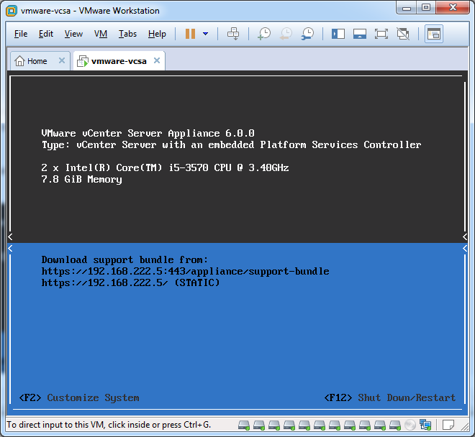Click the '7.8 GiB Memory' text
Screen dimensions: 475x437
tap(82, 179)
